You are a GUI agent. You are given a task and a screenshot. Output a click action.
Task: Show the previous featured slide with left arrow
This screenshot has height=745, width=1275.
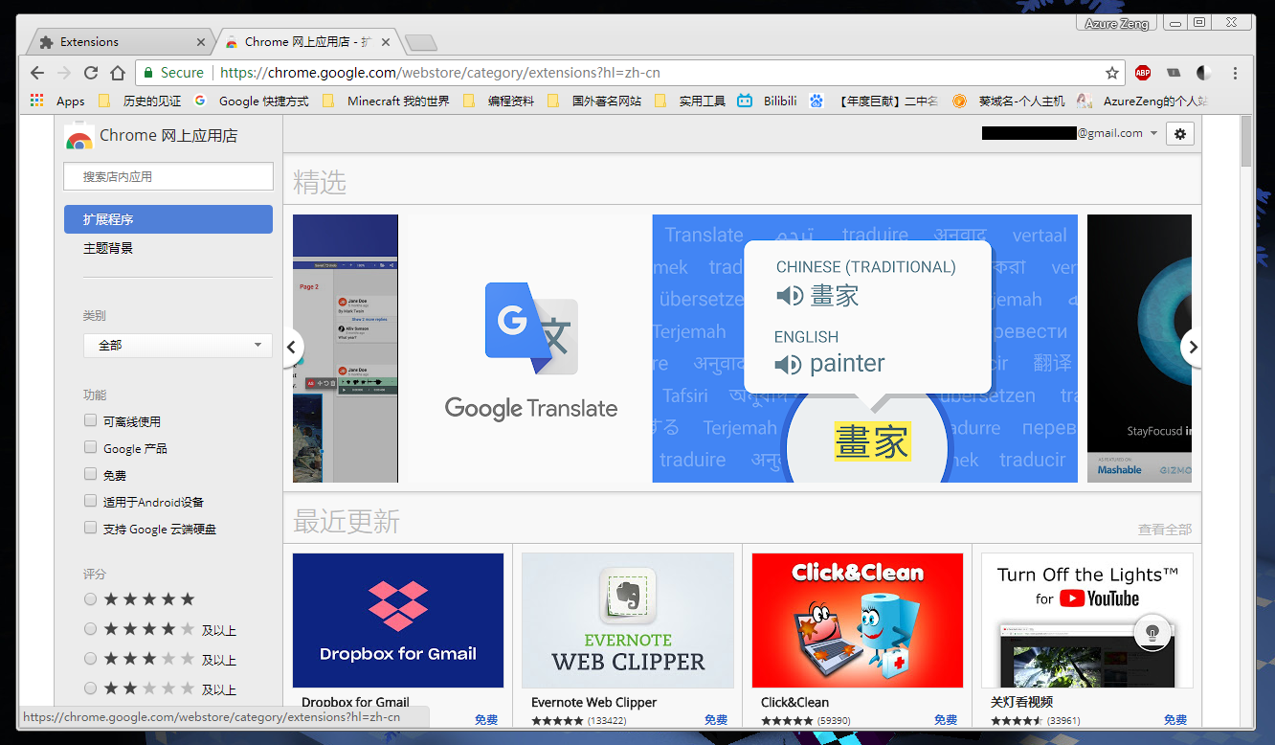293,348
